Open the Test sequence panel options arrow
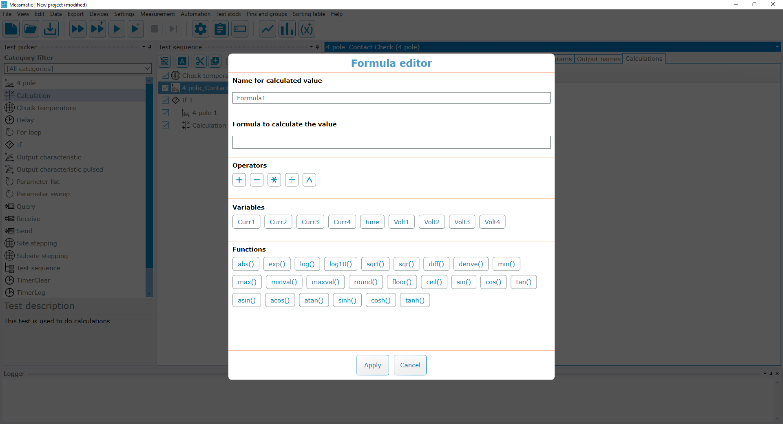The width and height of the screenshot is (783, 424). pyautogui.click(x=311, y=47)
